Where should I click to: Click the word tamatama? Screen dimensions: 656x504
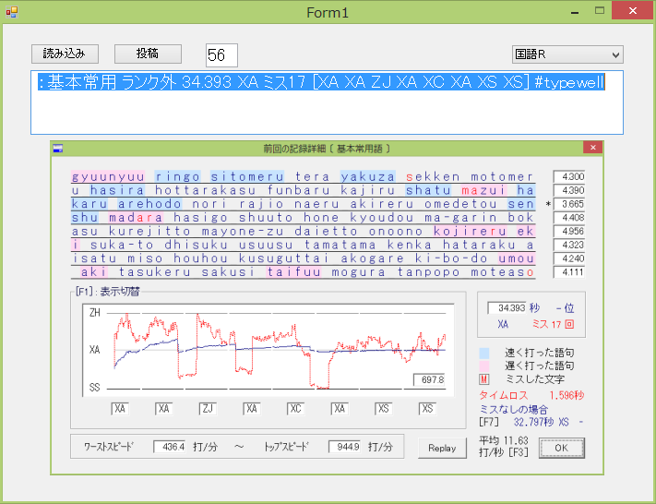340,245
